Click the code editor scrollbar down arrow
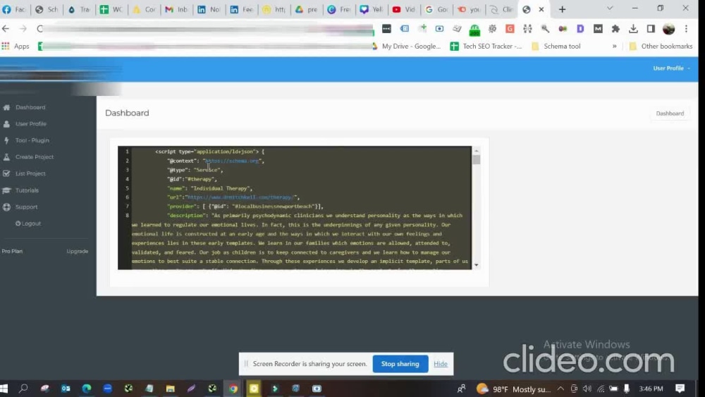This screenshot has height=397, width=705. pos(477,265)
